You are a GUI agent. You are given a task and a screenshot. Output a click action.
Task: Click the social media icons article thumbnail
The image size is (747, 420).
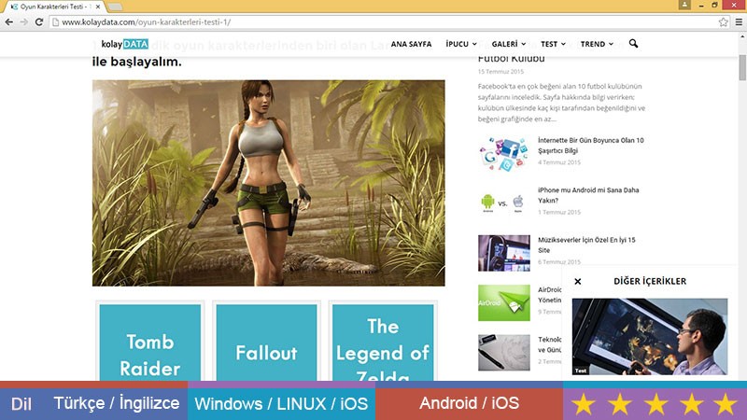pos(504,153)
